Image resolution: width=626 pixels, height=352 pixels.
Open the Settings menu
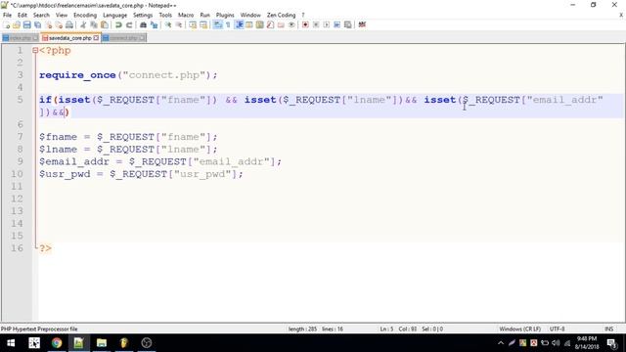click(x=143, y=15)
